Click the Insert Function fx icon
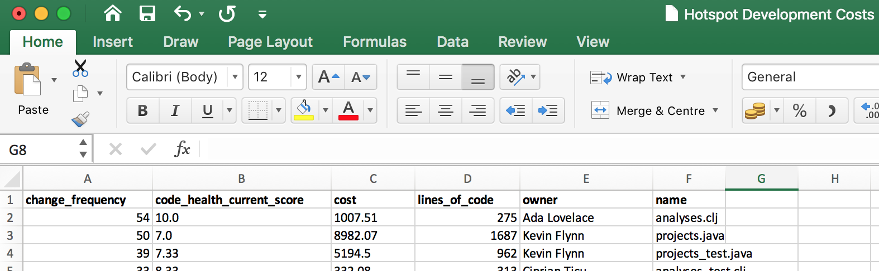 point(182,149)
